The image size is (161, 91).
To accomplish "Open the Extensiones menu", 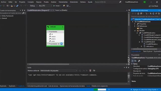I will pyautogui.click(x=74, y=2).
